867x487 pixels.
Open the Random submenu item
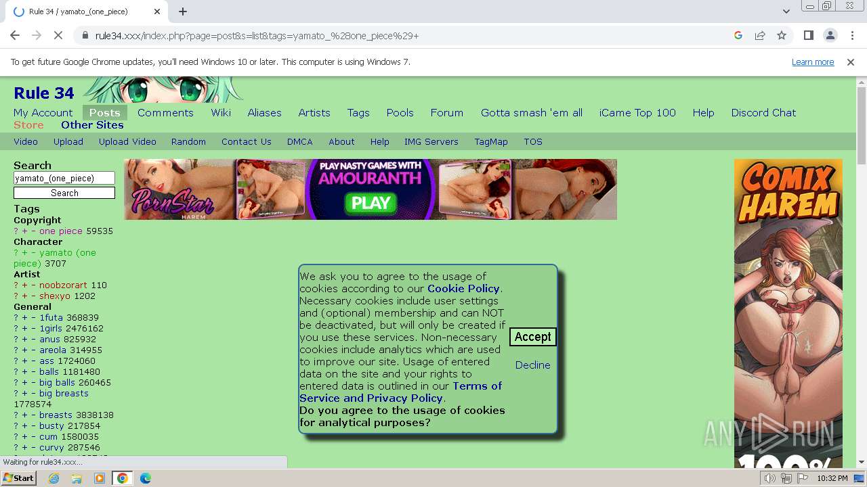(x=188, y=142)
